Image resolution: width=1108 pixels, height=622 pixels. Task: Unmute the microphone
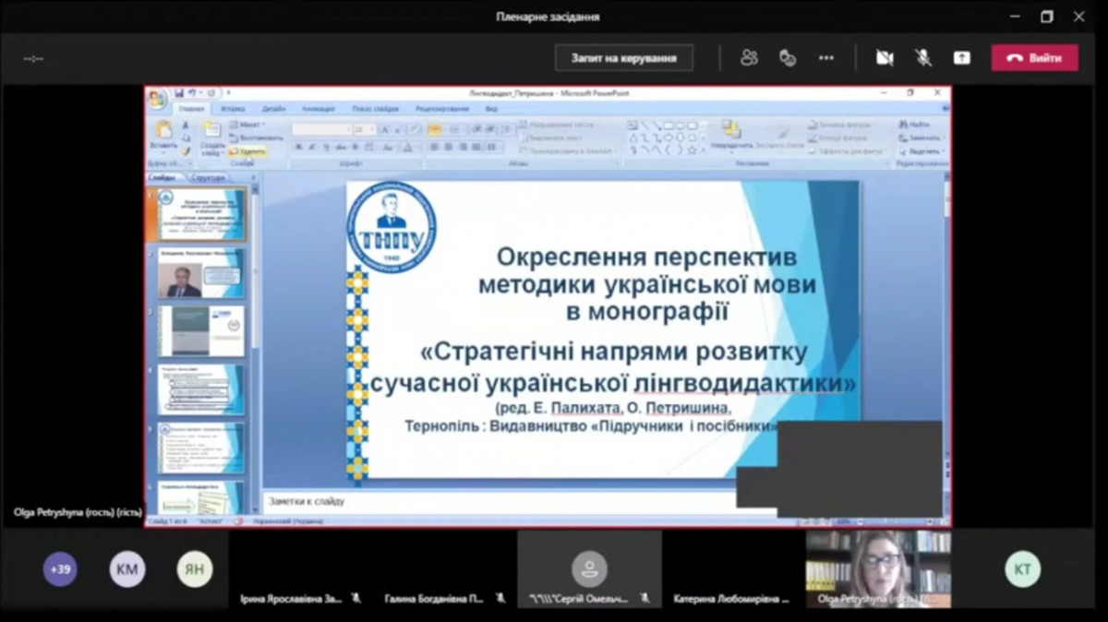click(923, 57)
